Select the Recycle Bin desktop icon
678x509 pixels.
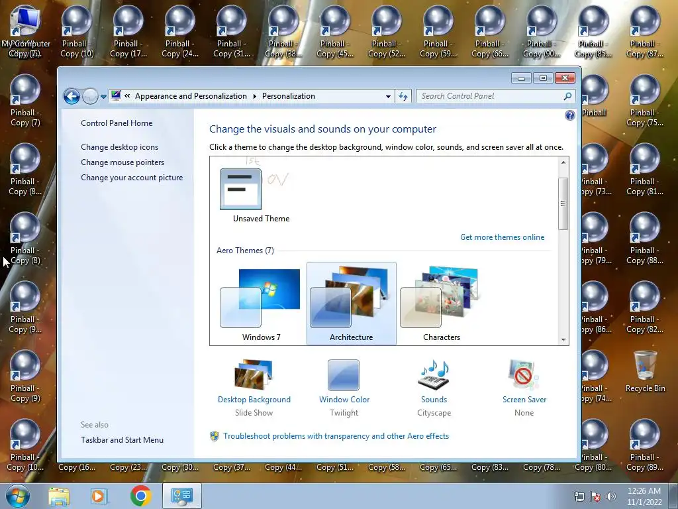coord(645,371)
